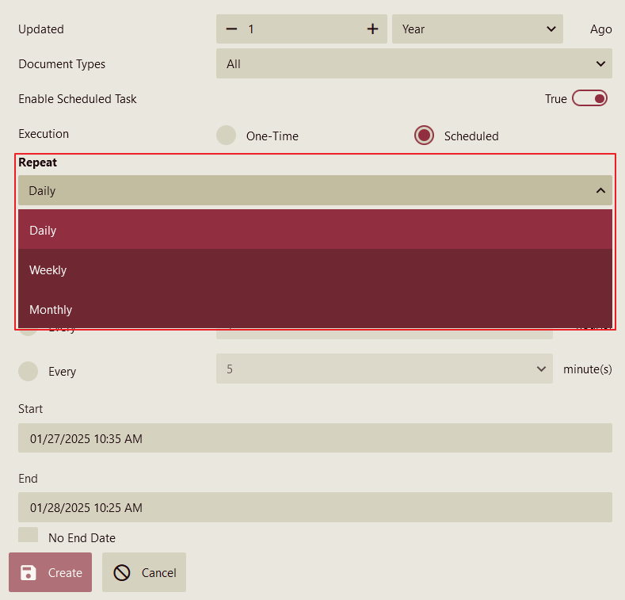Expand the minutes interval dropdown showing 5
The width and height of the screenshot is (625, 600).
(x=384, y=369)
